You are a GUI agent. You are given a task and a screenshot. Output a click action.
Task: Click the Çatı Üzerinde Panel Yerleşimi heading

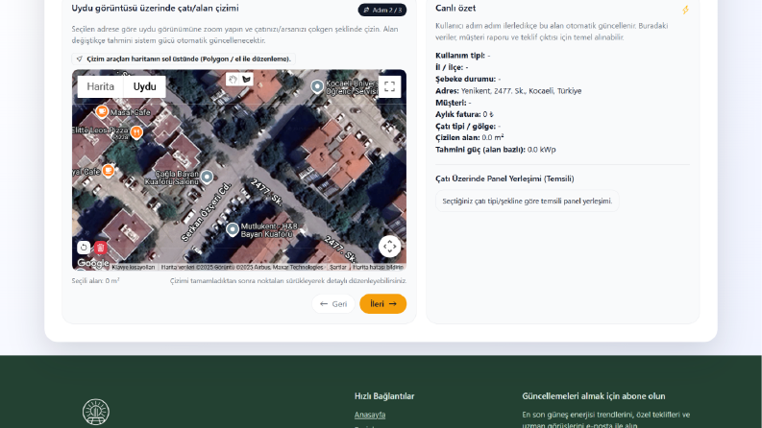pyautogui.click(x=504, y=178)
